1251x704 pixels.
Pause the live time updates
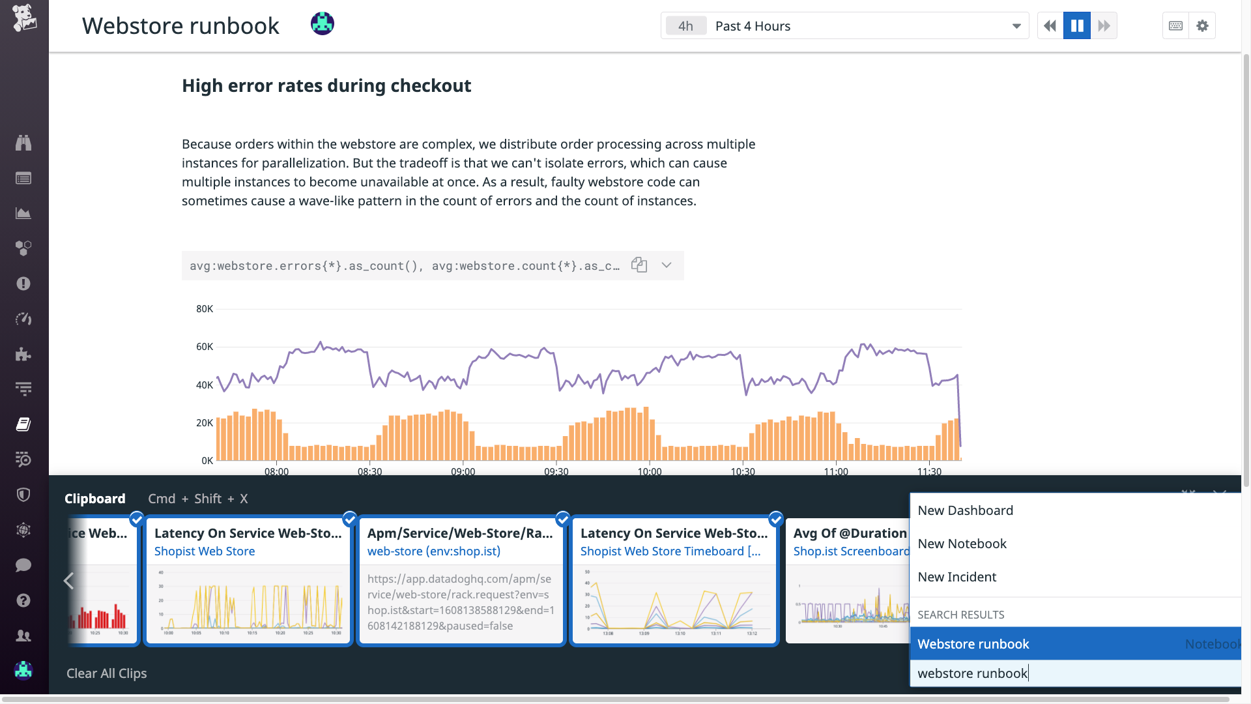point(1076,26)
